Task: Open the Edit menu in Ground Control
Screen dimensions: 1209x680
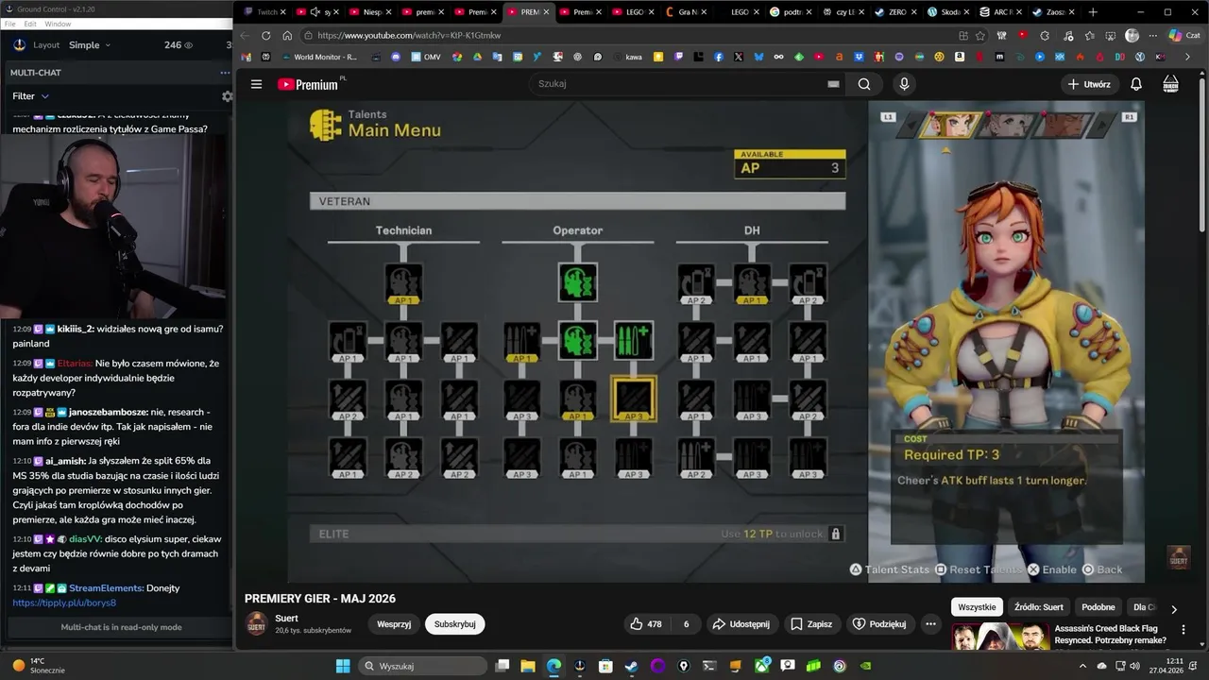Action: [x=30, y=24]
